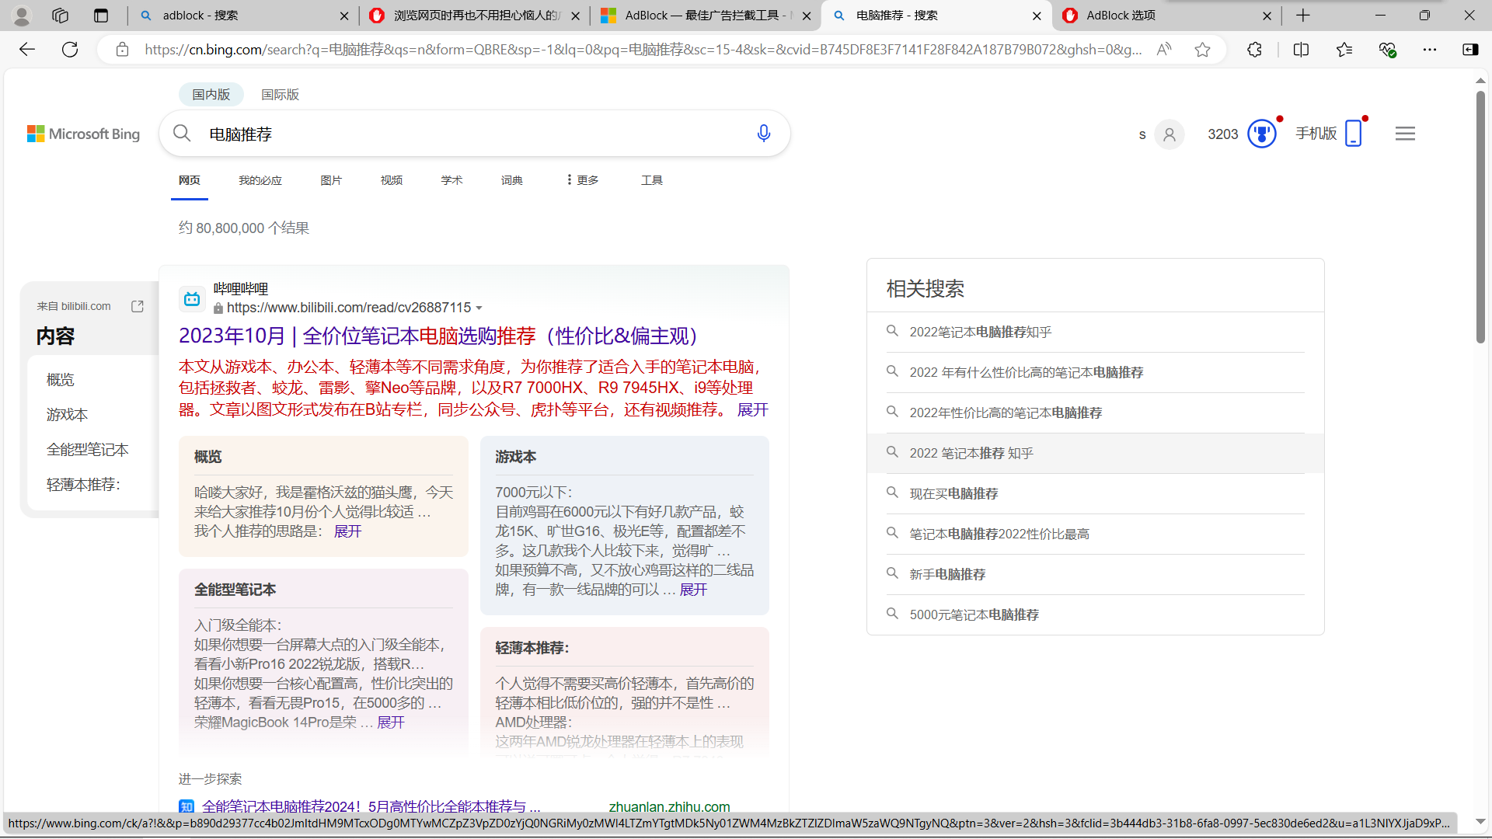The height and width of the screenshot is (839, 1492).
Task: Toggle the Edge sidebar icon
Action: point(1470,50)
